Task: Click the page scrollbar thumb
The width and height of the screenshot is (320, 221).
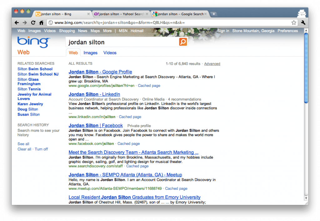Action: (x=306, y=68)
